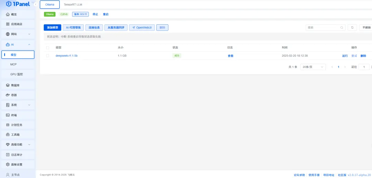
Task: Go to the previous page arrow
Action: (332, 67)
